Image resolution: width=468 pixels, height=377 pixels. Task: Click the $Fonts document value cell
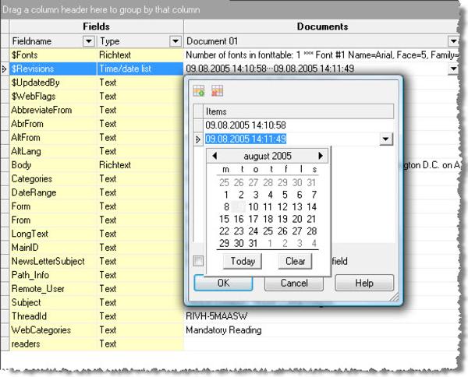click(321, 55)
